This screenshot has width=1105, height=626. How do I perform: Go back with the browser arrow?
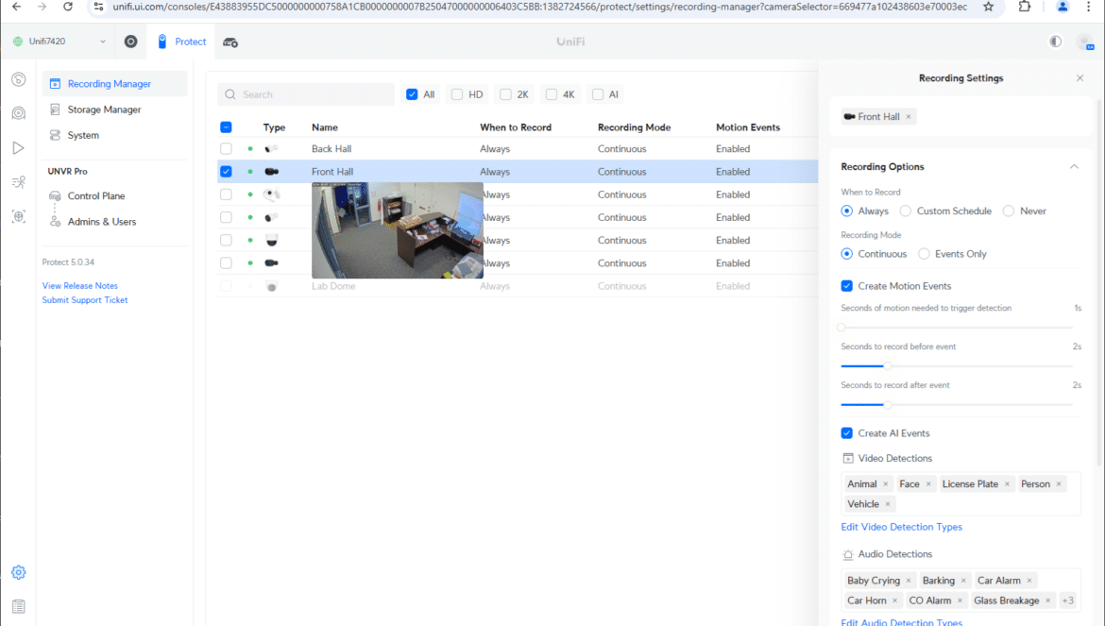click(x=17, y=7)
